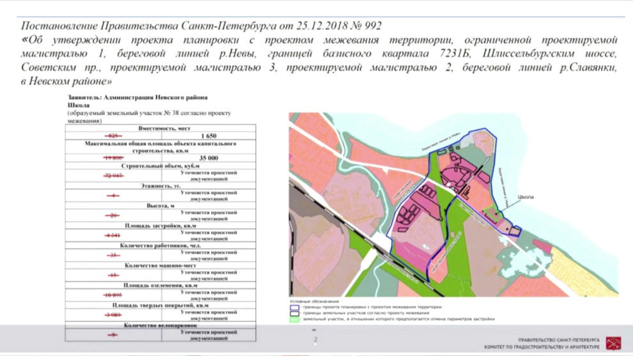Image resolution: width=633 pixels, height=356 pixels.
Task: Click the 'Школа' label on the map
Action: coord(525,197)
